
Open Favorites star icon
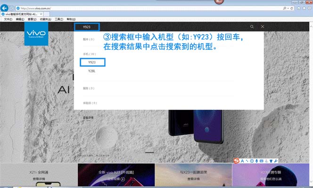point(304,8)
